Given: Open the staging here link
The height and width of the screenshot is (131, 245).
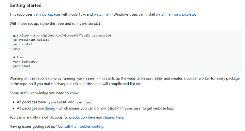Looking at the screenshot, I should click(x=113, y=117).
